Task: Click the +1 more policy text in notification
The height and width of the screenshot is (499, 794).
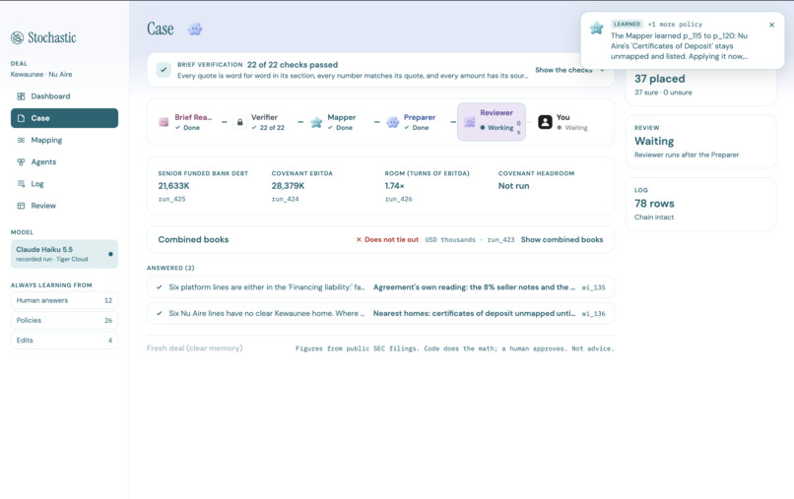Action: pos(675,25)
